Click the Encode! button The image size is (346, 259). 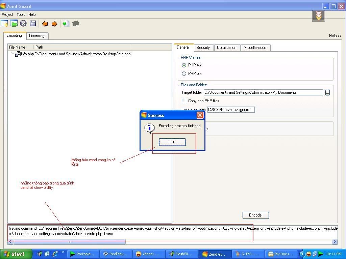point(255,215)
